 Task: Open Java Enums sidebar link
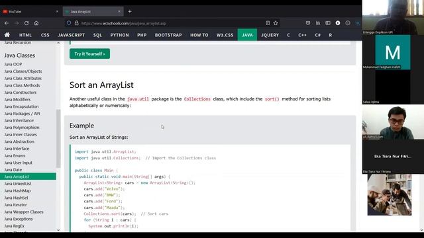(x=15, y=156)
